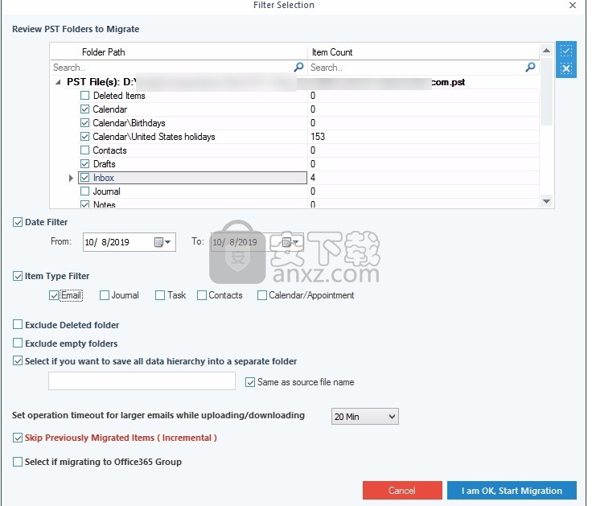Viewport: 592px width, 506px height.
Task: Select the Drafts row label
Action: (x=105, y=164)
